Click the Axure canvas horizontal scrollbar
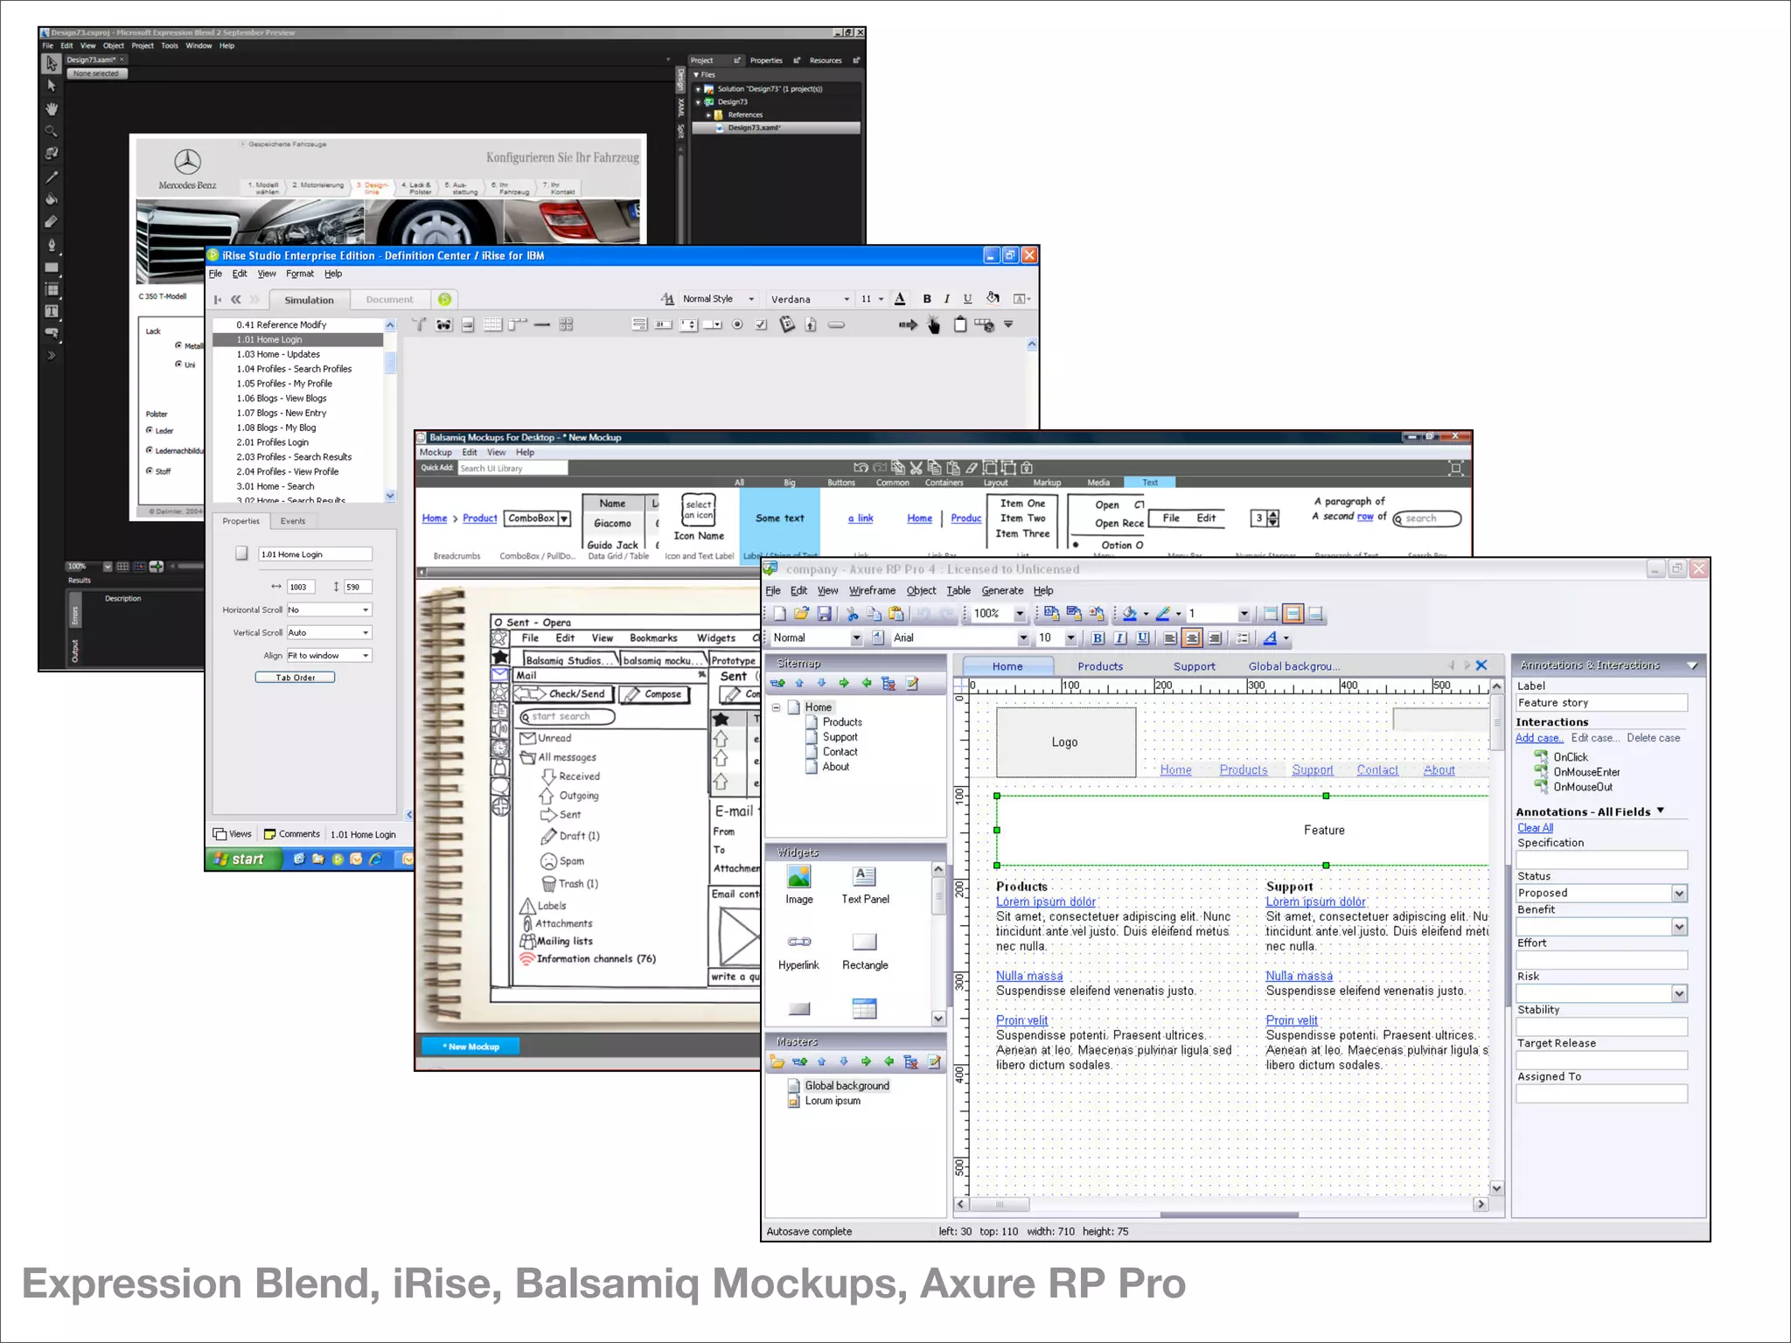 coord(1222,1204)
